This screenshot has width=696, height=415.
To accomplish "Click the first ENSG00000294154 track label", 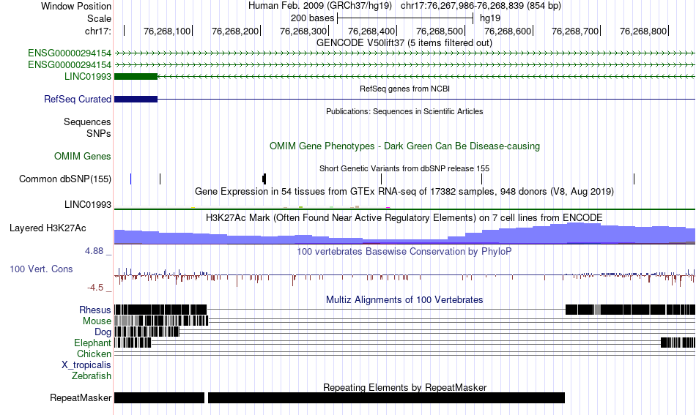I will coord(70,53).
